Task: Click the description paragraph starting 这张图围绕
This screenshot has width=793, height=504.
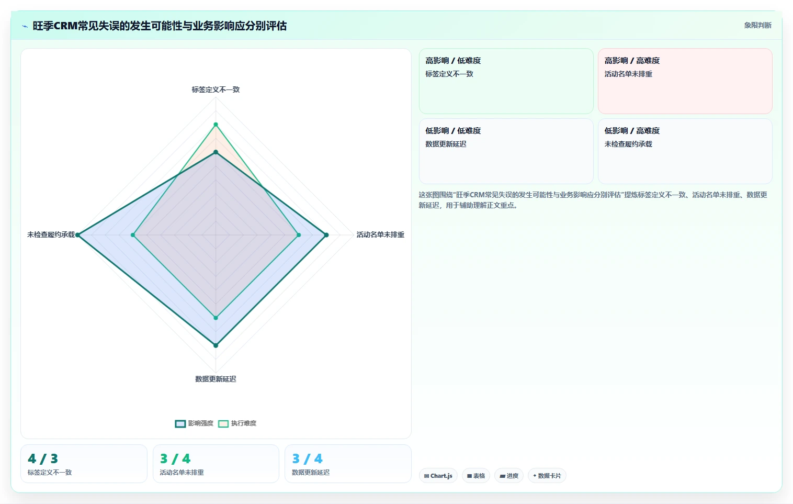Action: click(593, 200)
